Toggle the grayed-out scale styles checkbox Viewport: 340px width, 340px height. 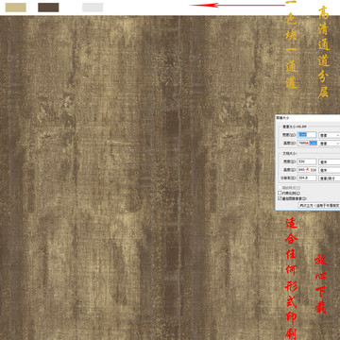tap(280, 188)
